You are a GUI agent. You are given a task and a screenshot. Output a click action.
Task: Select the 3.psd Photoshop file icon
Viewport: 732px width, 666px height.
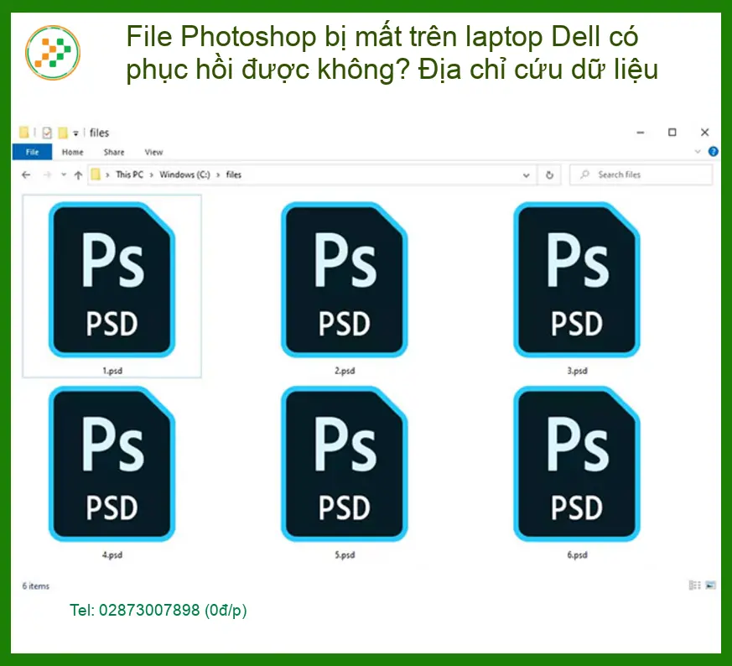(x=577, y=280)
